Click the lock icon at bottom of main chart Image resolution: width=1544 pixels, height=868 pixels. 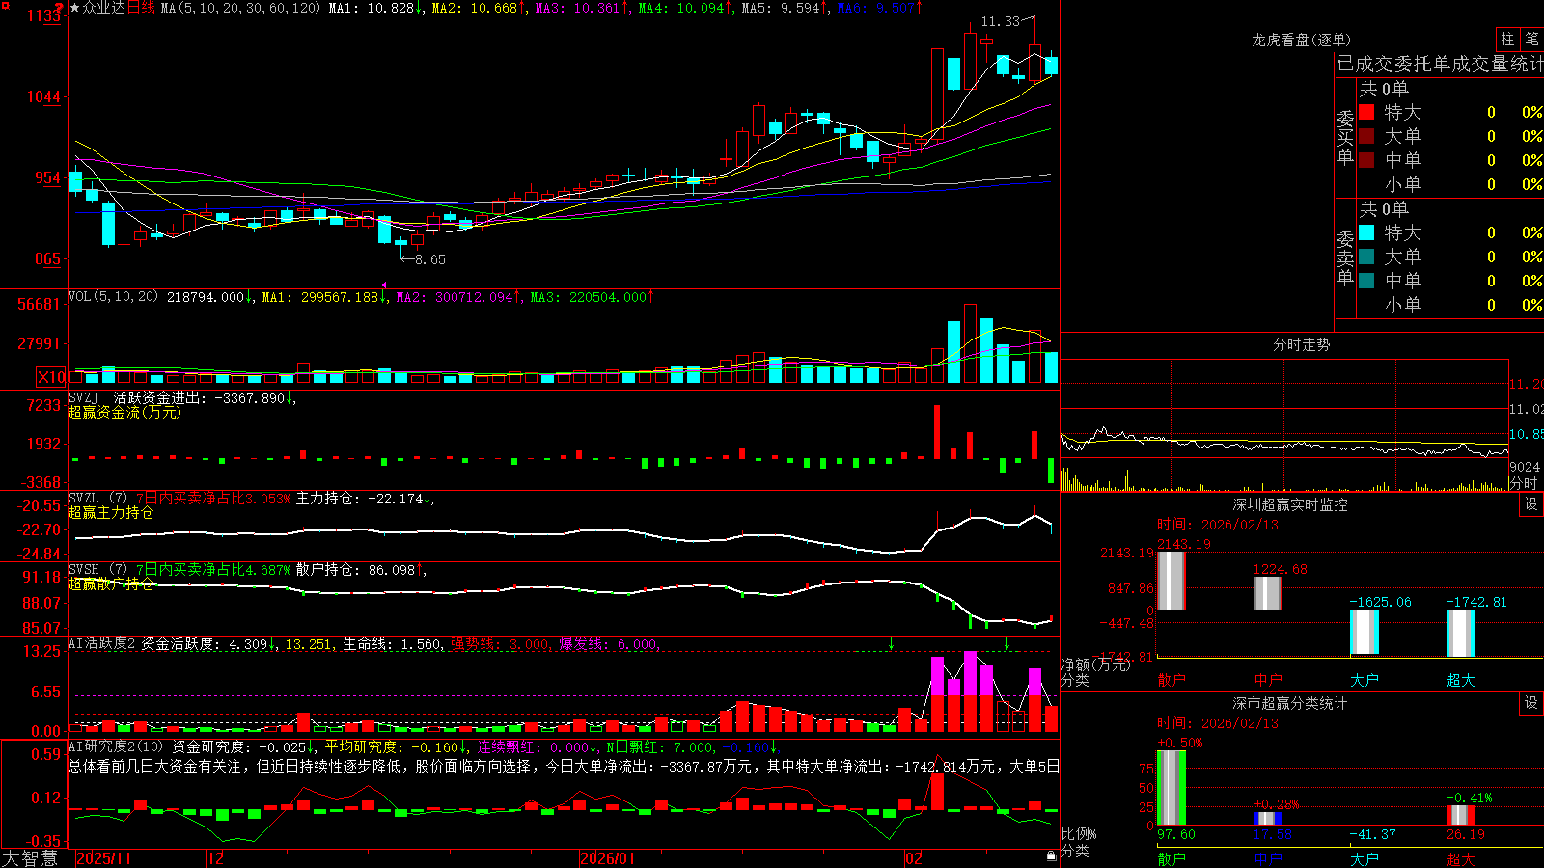click(1051, 855)
